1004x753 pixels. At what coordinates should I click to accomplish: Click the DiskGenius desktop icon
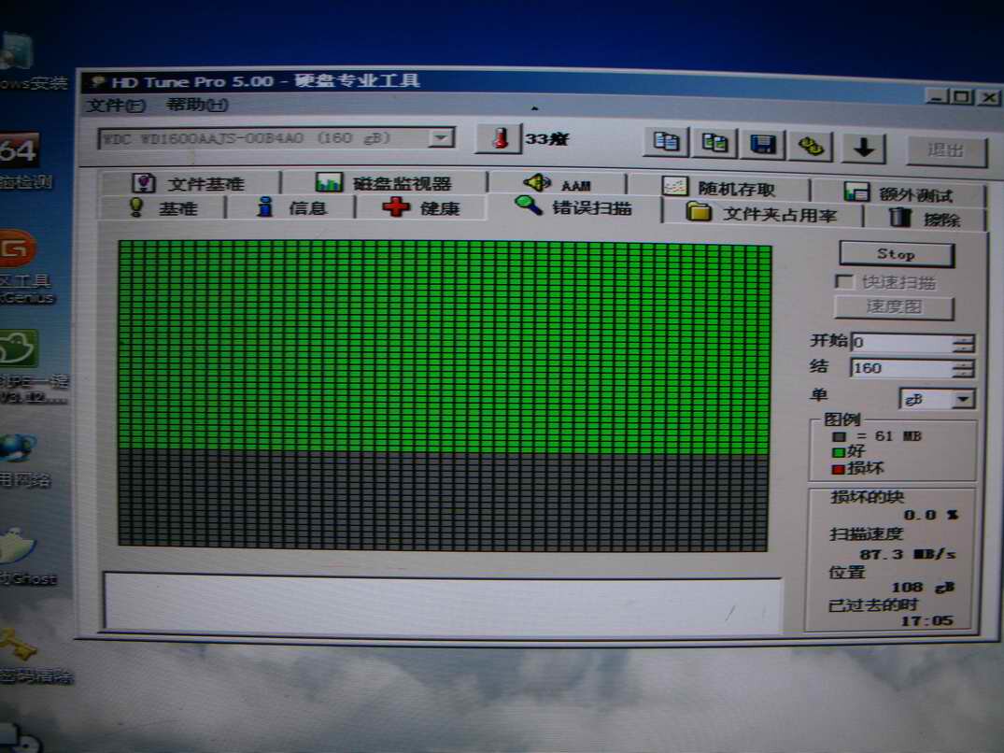(x=18, y=249)
